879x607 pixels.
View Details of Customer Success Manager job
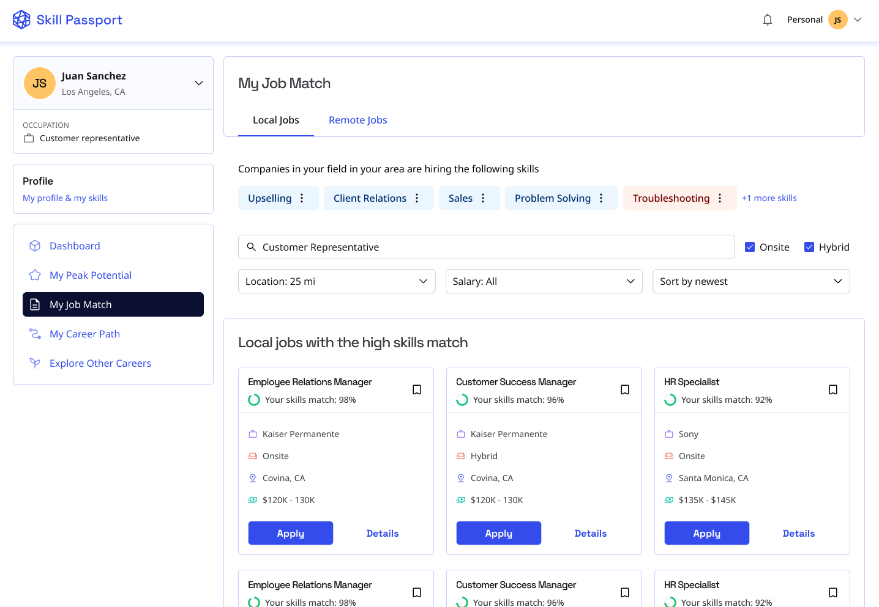click(591, 533)
